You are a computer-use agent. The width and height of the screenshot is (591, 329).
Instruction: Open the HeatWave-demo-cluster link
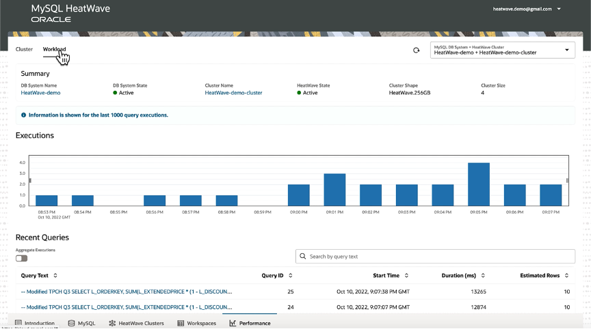click(x=233, y=93)
